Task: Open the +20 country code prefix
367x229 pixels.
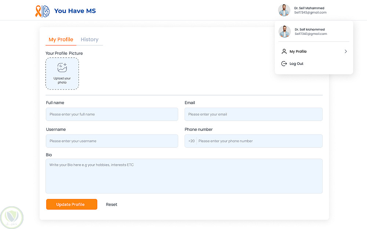Action: click(192, 141)
